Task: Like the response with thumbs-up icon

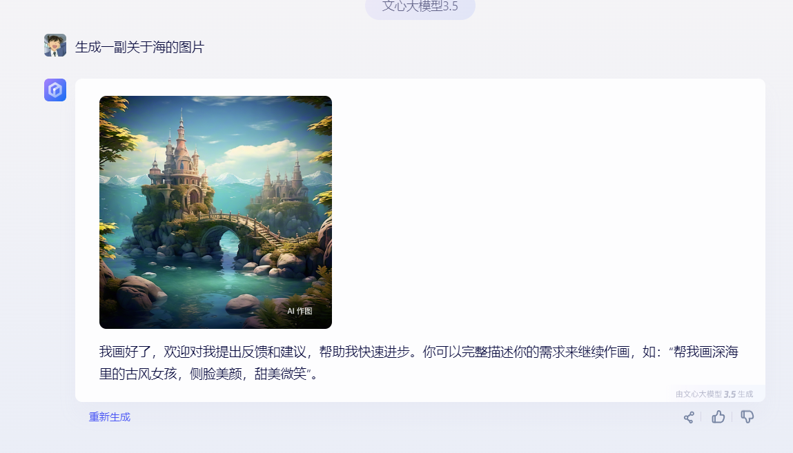Action: 718,416
